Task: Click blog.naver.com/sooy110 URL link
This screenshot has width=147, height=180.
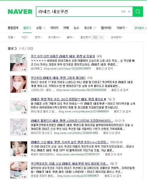Action: coord(67,69)
